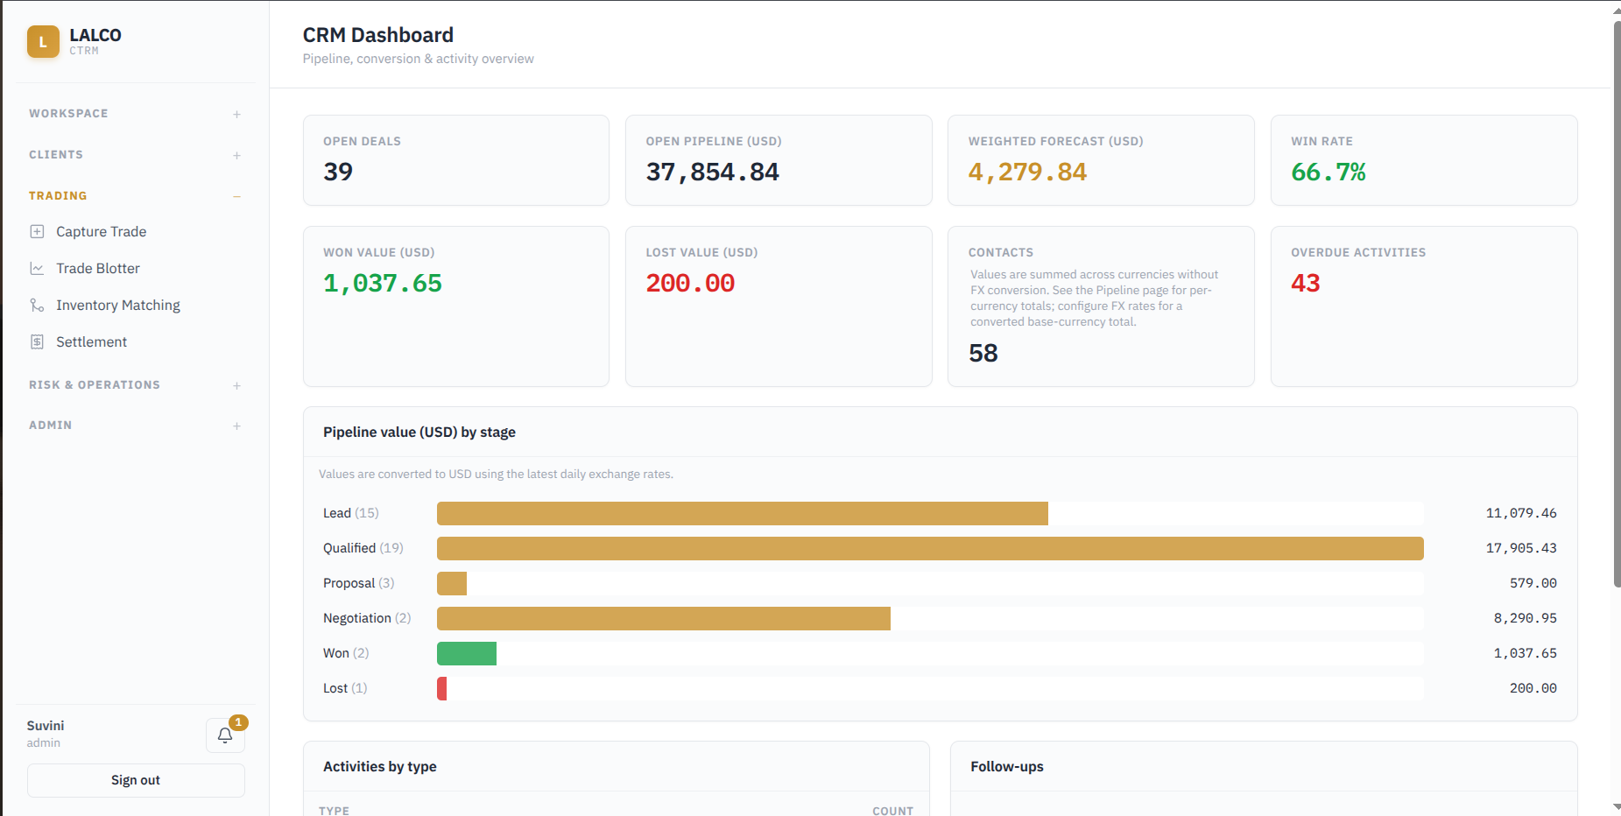Click the Won Value 1,037.65 figure

click(x=383, y=283)
